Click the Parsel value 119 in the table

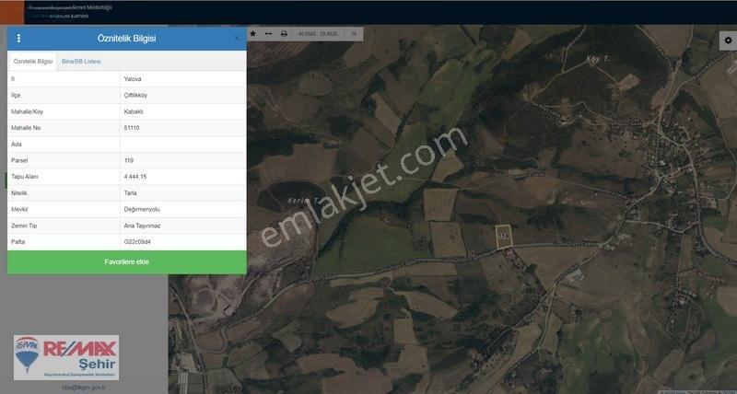pos(129,160)
